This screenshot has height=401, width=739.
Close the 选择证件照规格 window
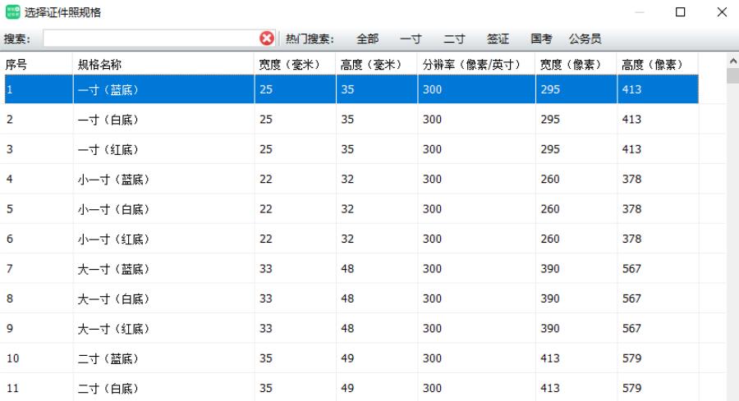[x=722, y=11]
